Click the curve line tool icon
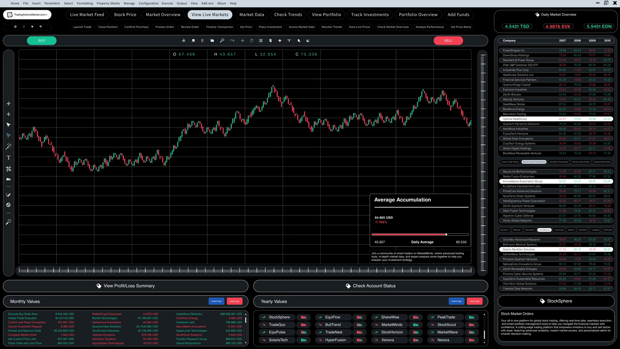Viewport: 620px width, 349px height. [x=232, y=41]
